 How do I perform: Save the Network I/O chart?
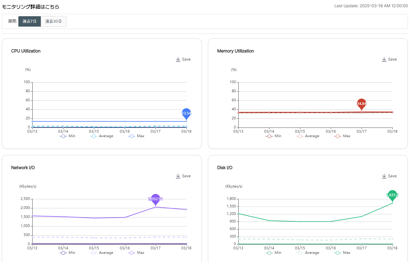[x=183, y=176]
